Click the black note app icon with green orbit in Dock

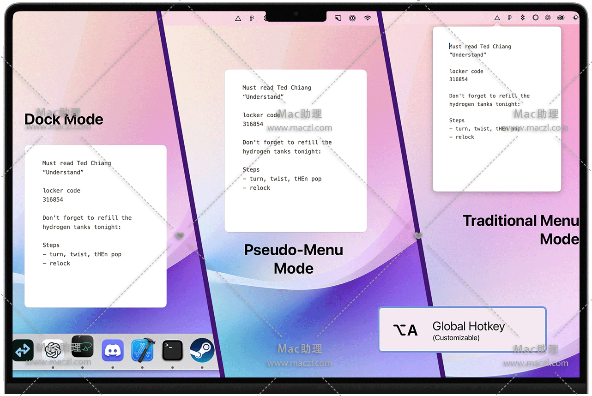[83, 347]
